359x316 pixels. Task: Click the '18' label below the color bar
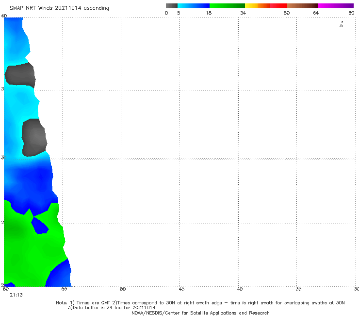pyautogui.click(x=209, y=13)
